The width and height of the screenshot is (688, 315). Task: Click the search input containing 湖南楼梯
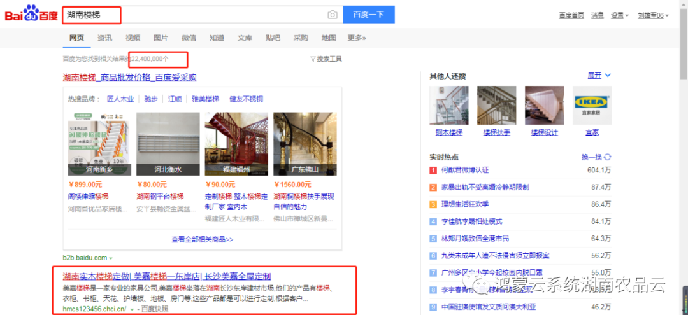point(191,15)
